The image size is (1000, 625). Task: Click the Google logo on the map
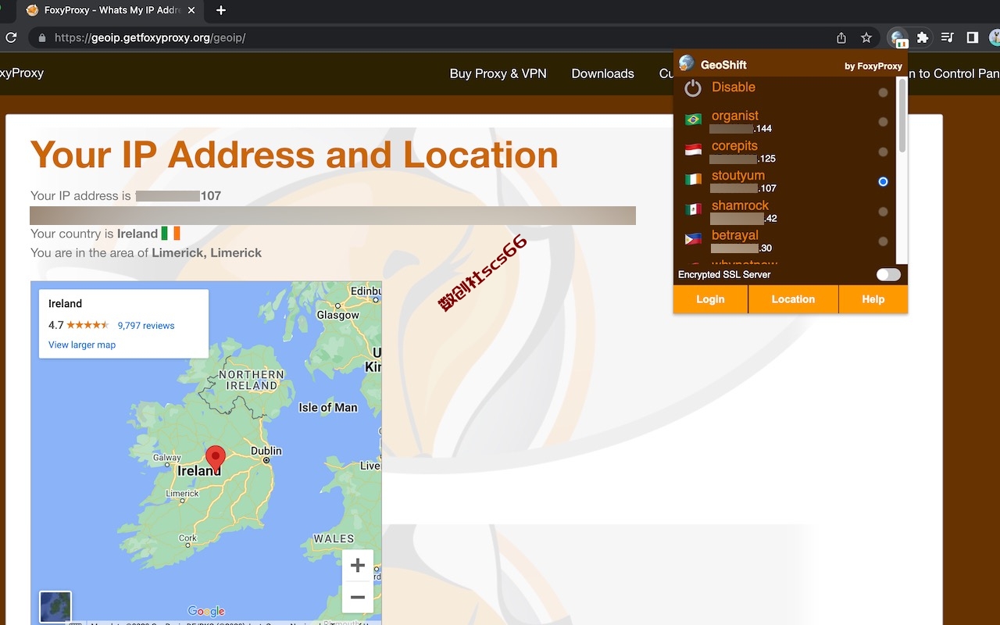point(206,611)
